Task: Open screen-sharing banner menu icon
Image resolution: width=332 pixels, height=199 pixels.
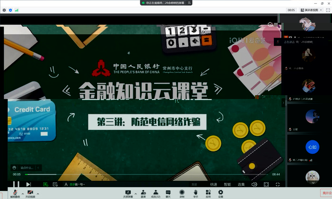Action: (189, 3)
